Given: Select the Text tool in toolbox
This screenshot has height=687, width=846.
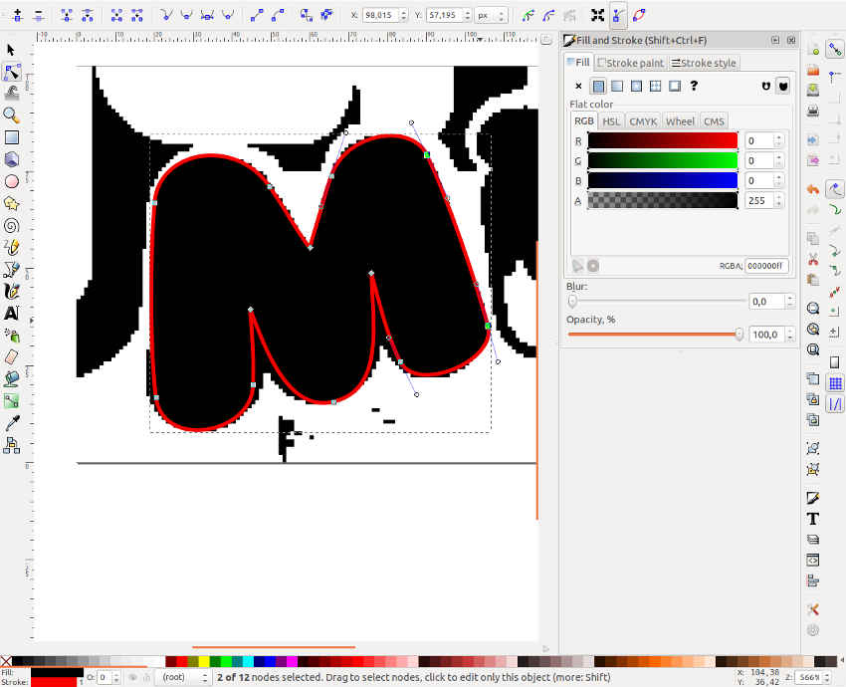Looking at the screenshot, I should click(x=11, y=313).
